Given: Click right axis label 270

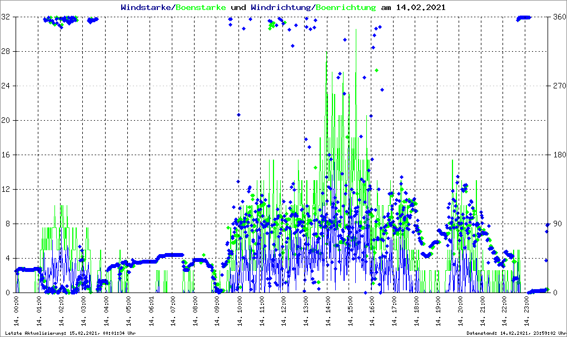Looking at the screenshot, I should point(560,86).
